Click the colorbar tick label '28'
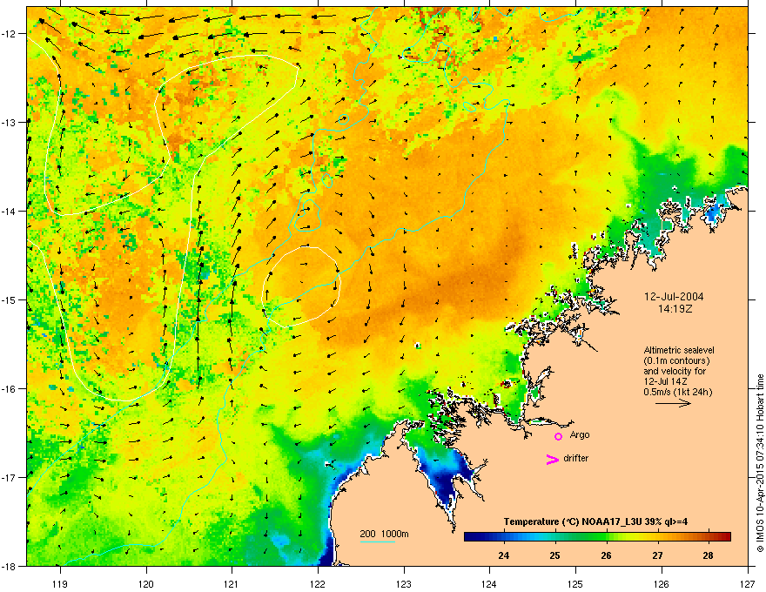The height and width of the screenshot is (592, 766). tap(708, 555)
